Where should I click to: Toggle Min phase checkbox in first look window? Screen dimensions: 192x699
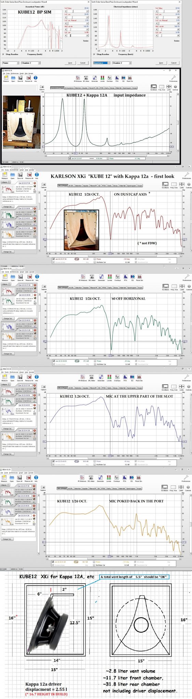(135, 259)
